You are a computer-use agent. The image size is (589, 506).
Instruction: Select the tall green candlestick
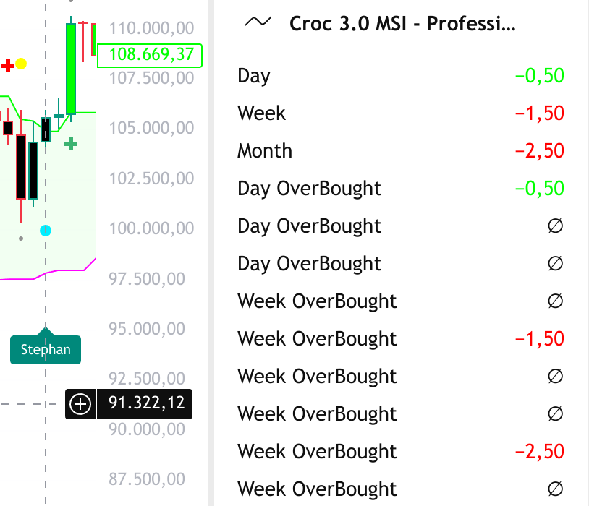[71, 69]
